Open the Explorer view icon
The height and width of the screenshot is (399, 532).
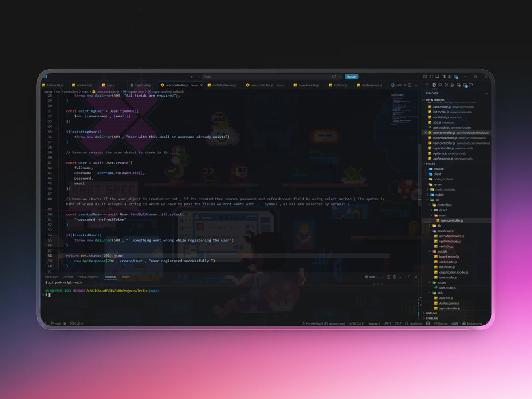pos(434,85)
